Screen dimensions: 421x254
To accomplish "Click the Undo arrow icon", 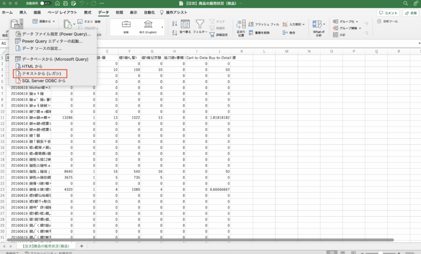I will click(82, 3).
